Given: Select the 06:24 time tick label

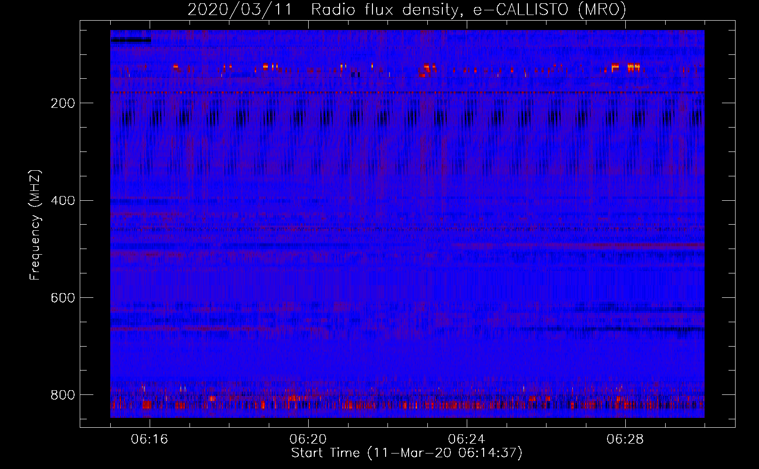Looking at the screenshot, I should [467, 439].
